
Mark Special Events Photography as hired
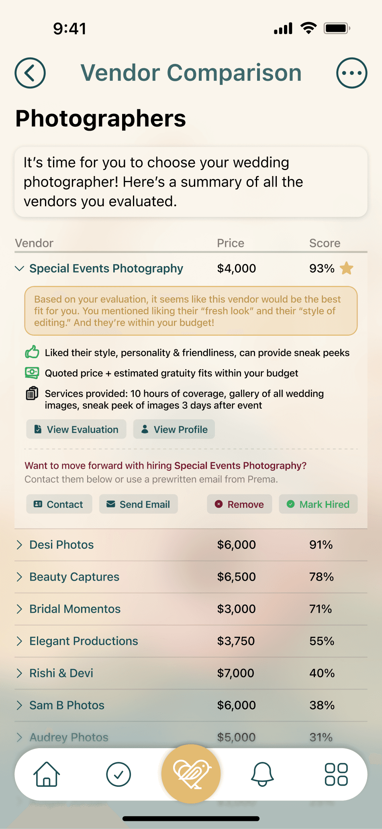coord(318,504)
